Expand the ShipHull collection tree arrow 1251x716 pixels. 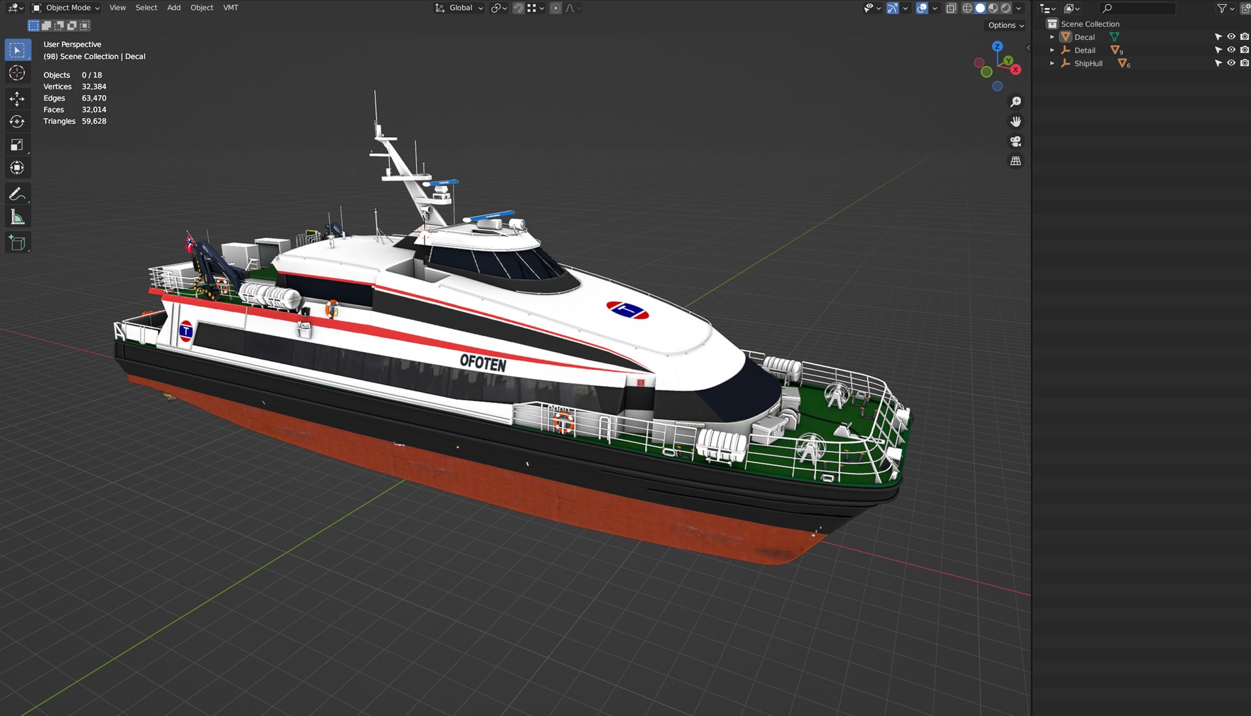pyautogui.click(x=1052, y=63)
